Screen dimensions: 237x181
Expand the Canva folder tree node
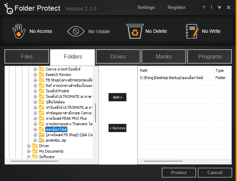(35, 69)
